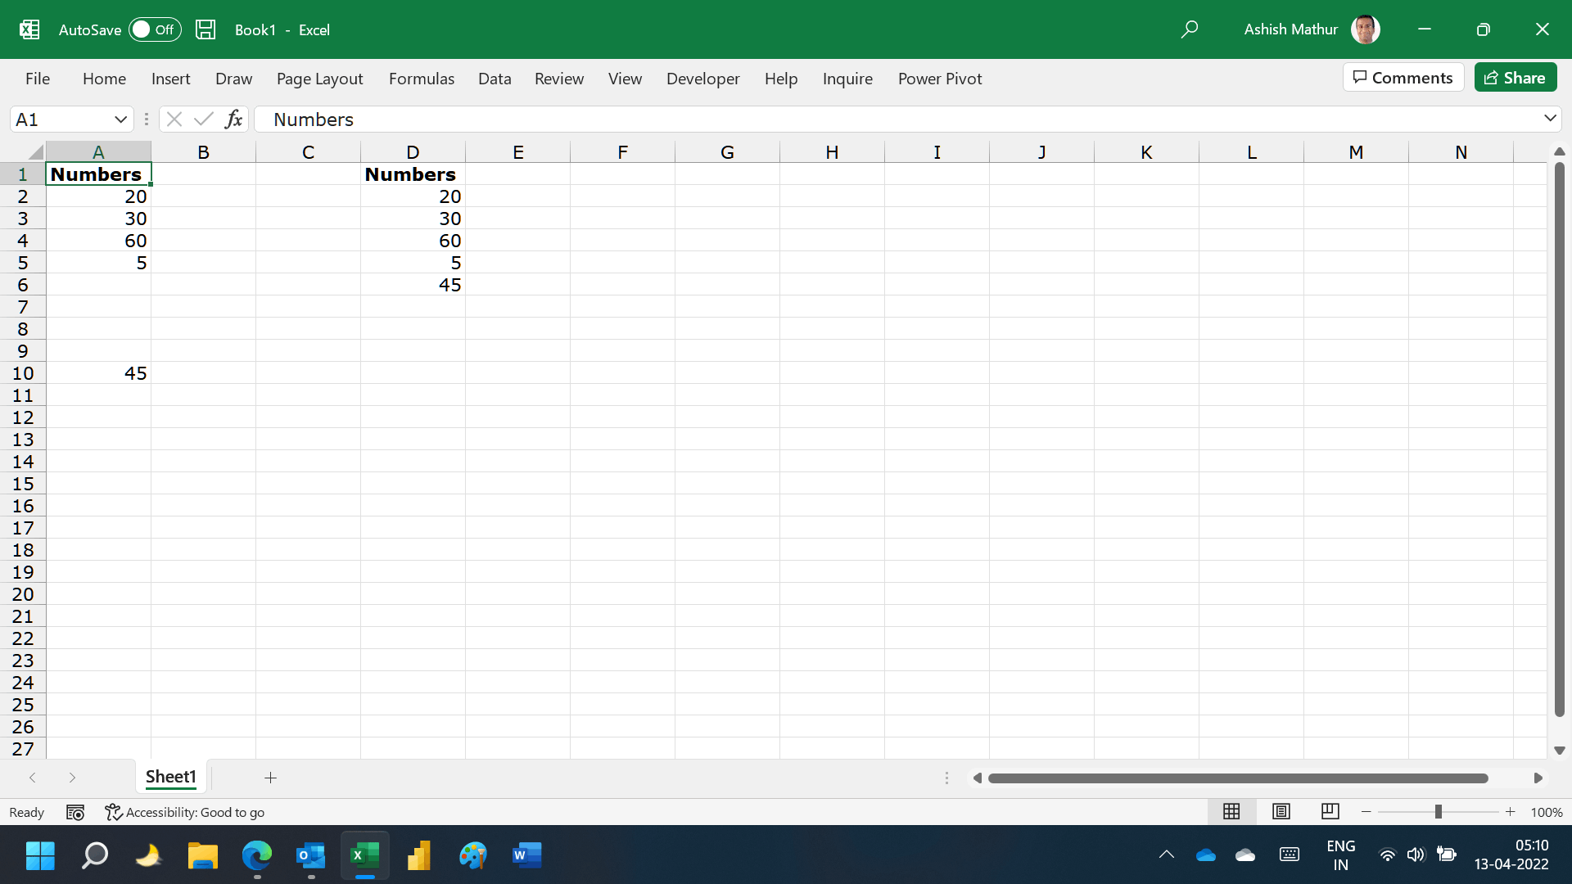Click the Select All corner triangle
Image resolution: width=1572 pixels, height=884 pixels.
point(35,152)
